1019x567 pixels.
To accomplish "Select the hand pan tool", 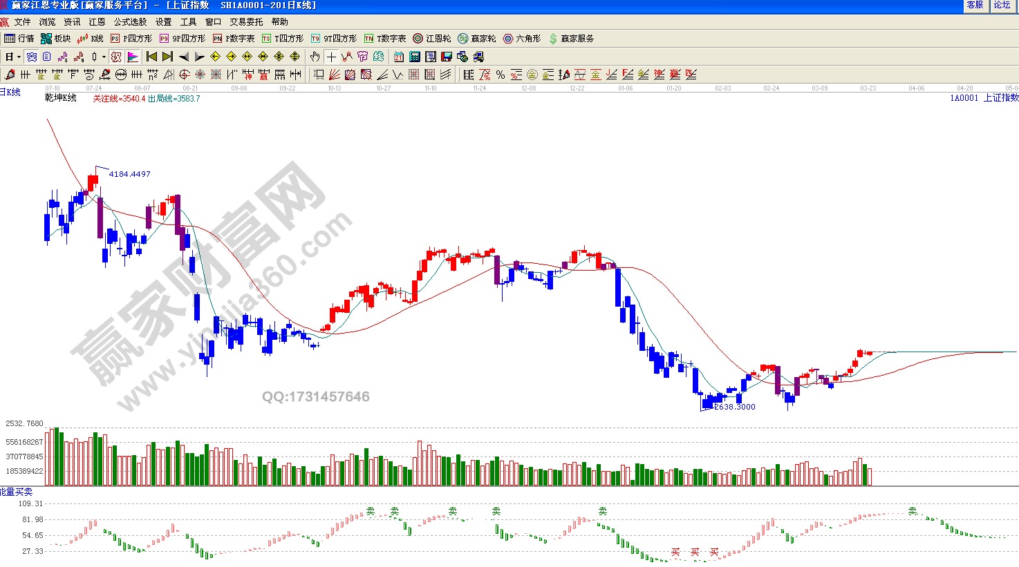I will click(x=315, y=57).
